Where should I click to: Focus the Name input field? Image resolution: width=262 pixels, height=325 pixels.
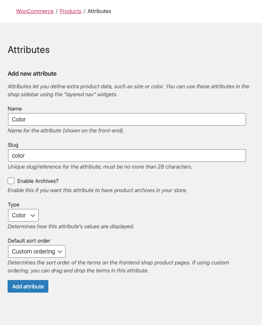(127, 119)
